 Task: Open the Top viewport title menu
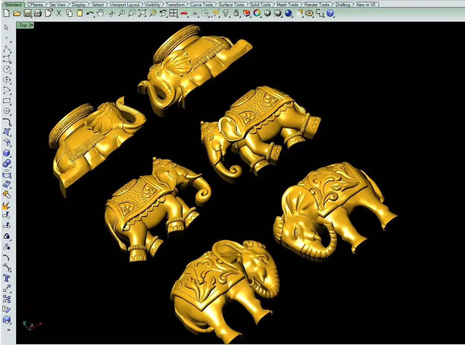click(x=23, y=25)
